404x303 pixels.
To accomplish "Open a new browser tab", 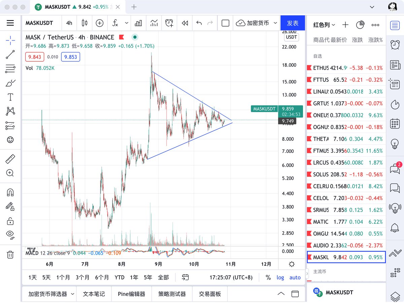I will (134, 7).
